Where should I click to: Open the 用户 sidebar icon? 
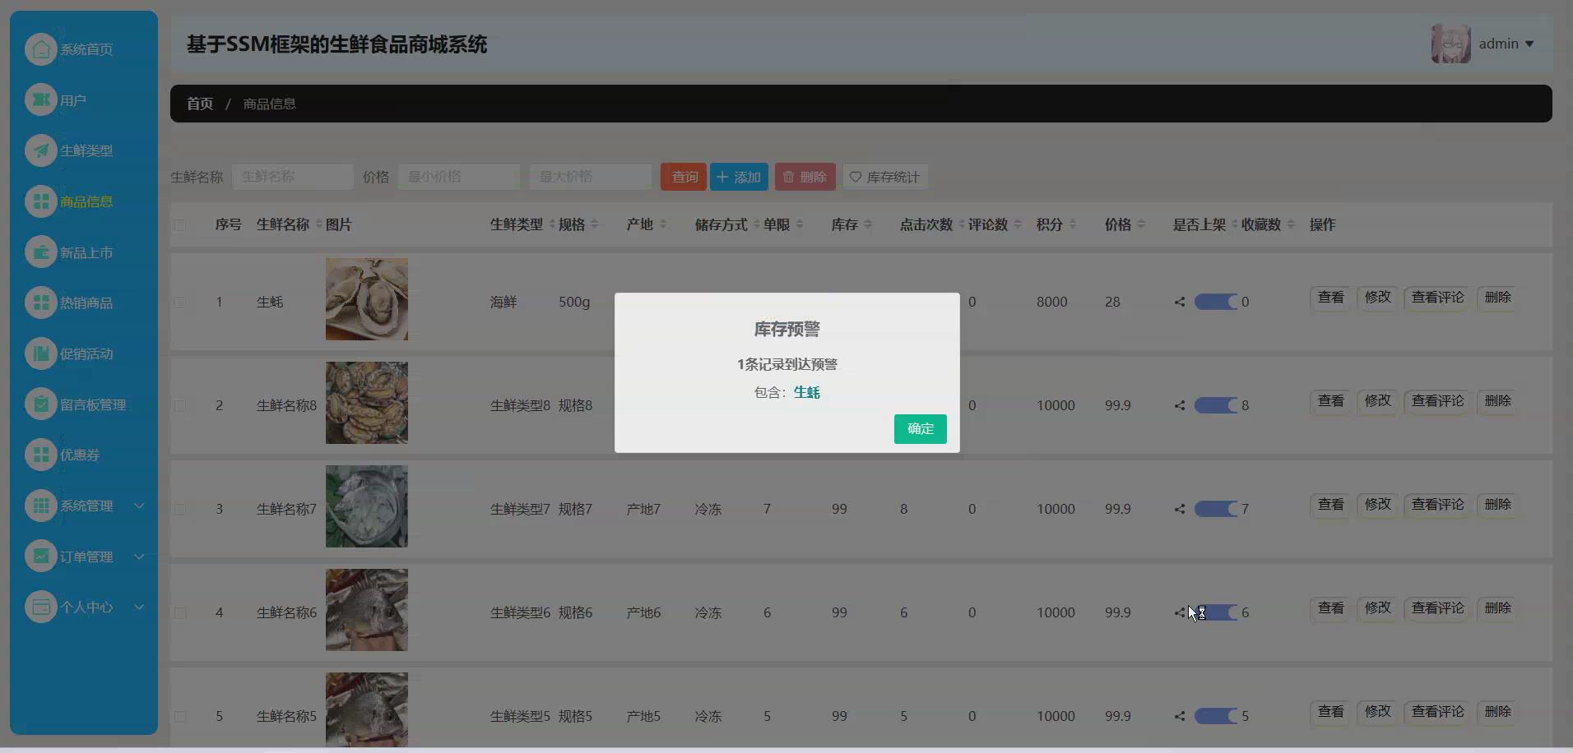40,100
